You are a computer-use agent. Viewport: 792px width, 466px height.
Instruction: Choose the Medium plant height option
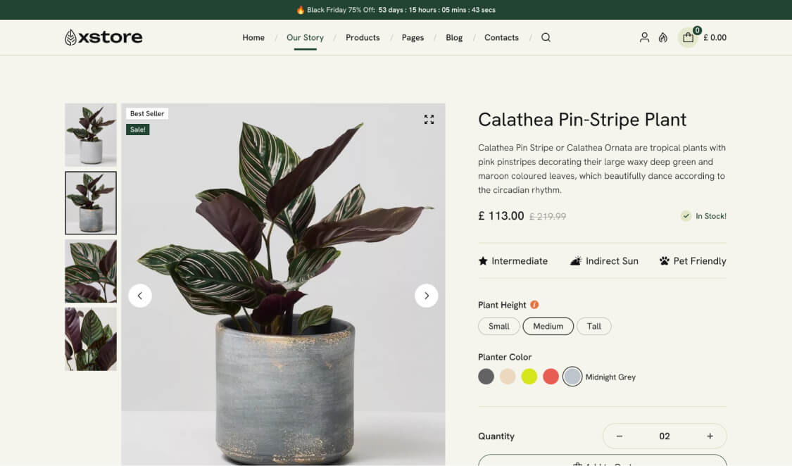(548, 326)
